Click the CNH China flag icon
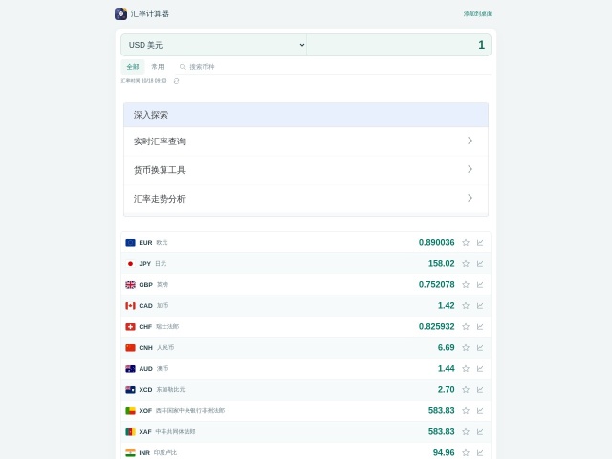 [130, 348]
